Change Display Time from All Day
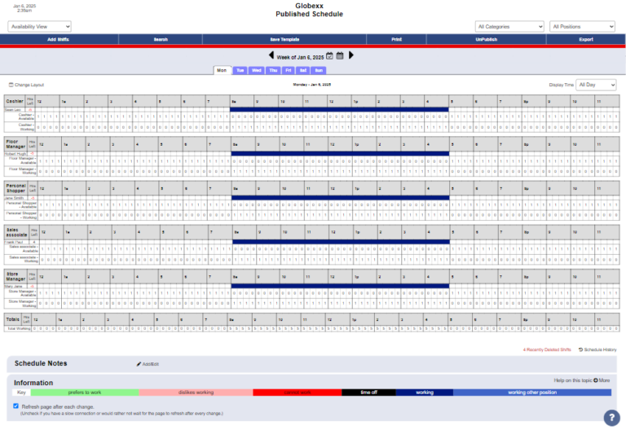The width and height of the screenshot is (626, 430). click(x=596, y=85)
